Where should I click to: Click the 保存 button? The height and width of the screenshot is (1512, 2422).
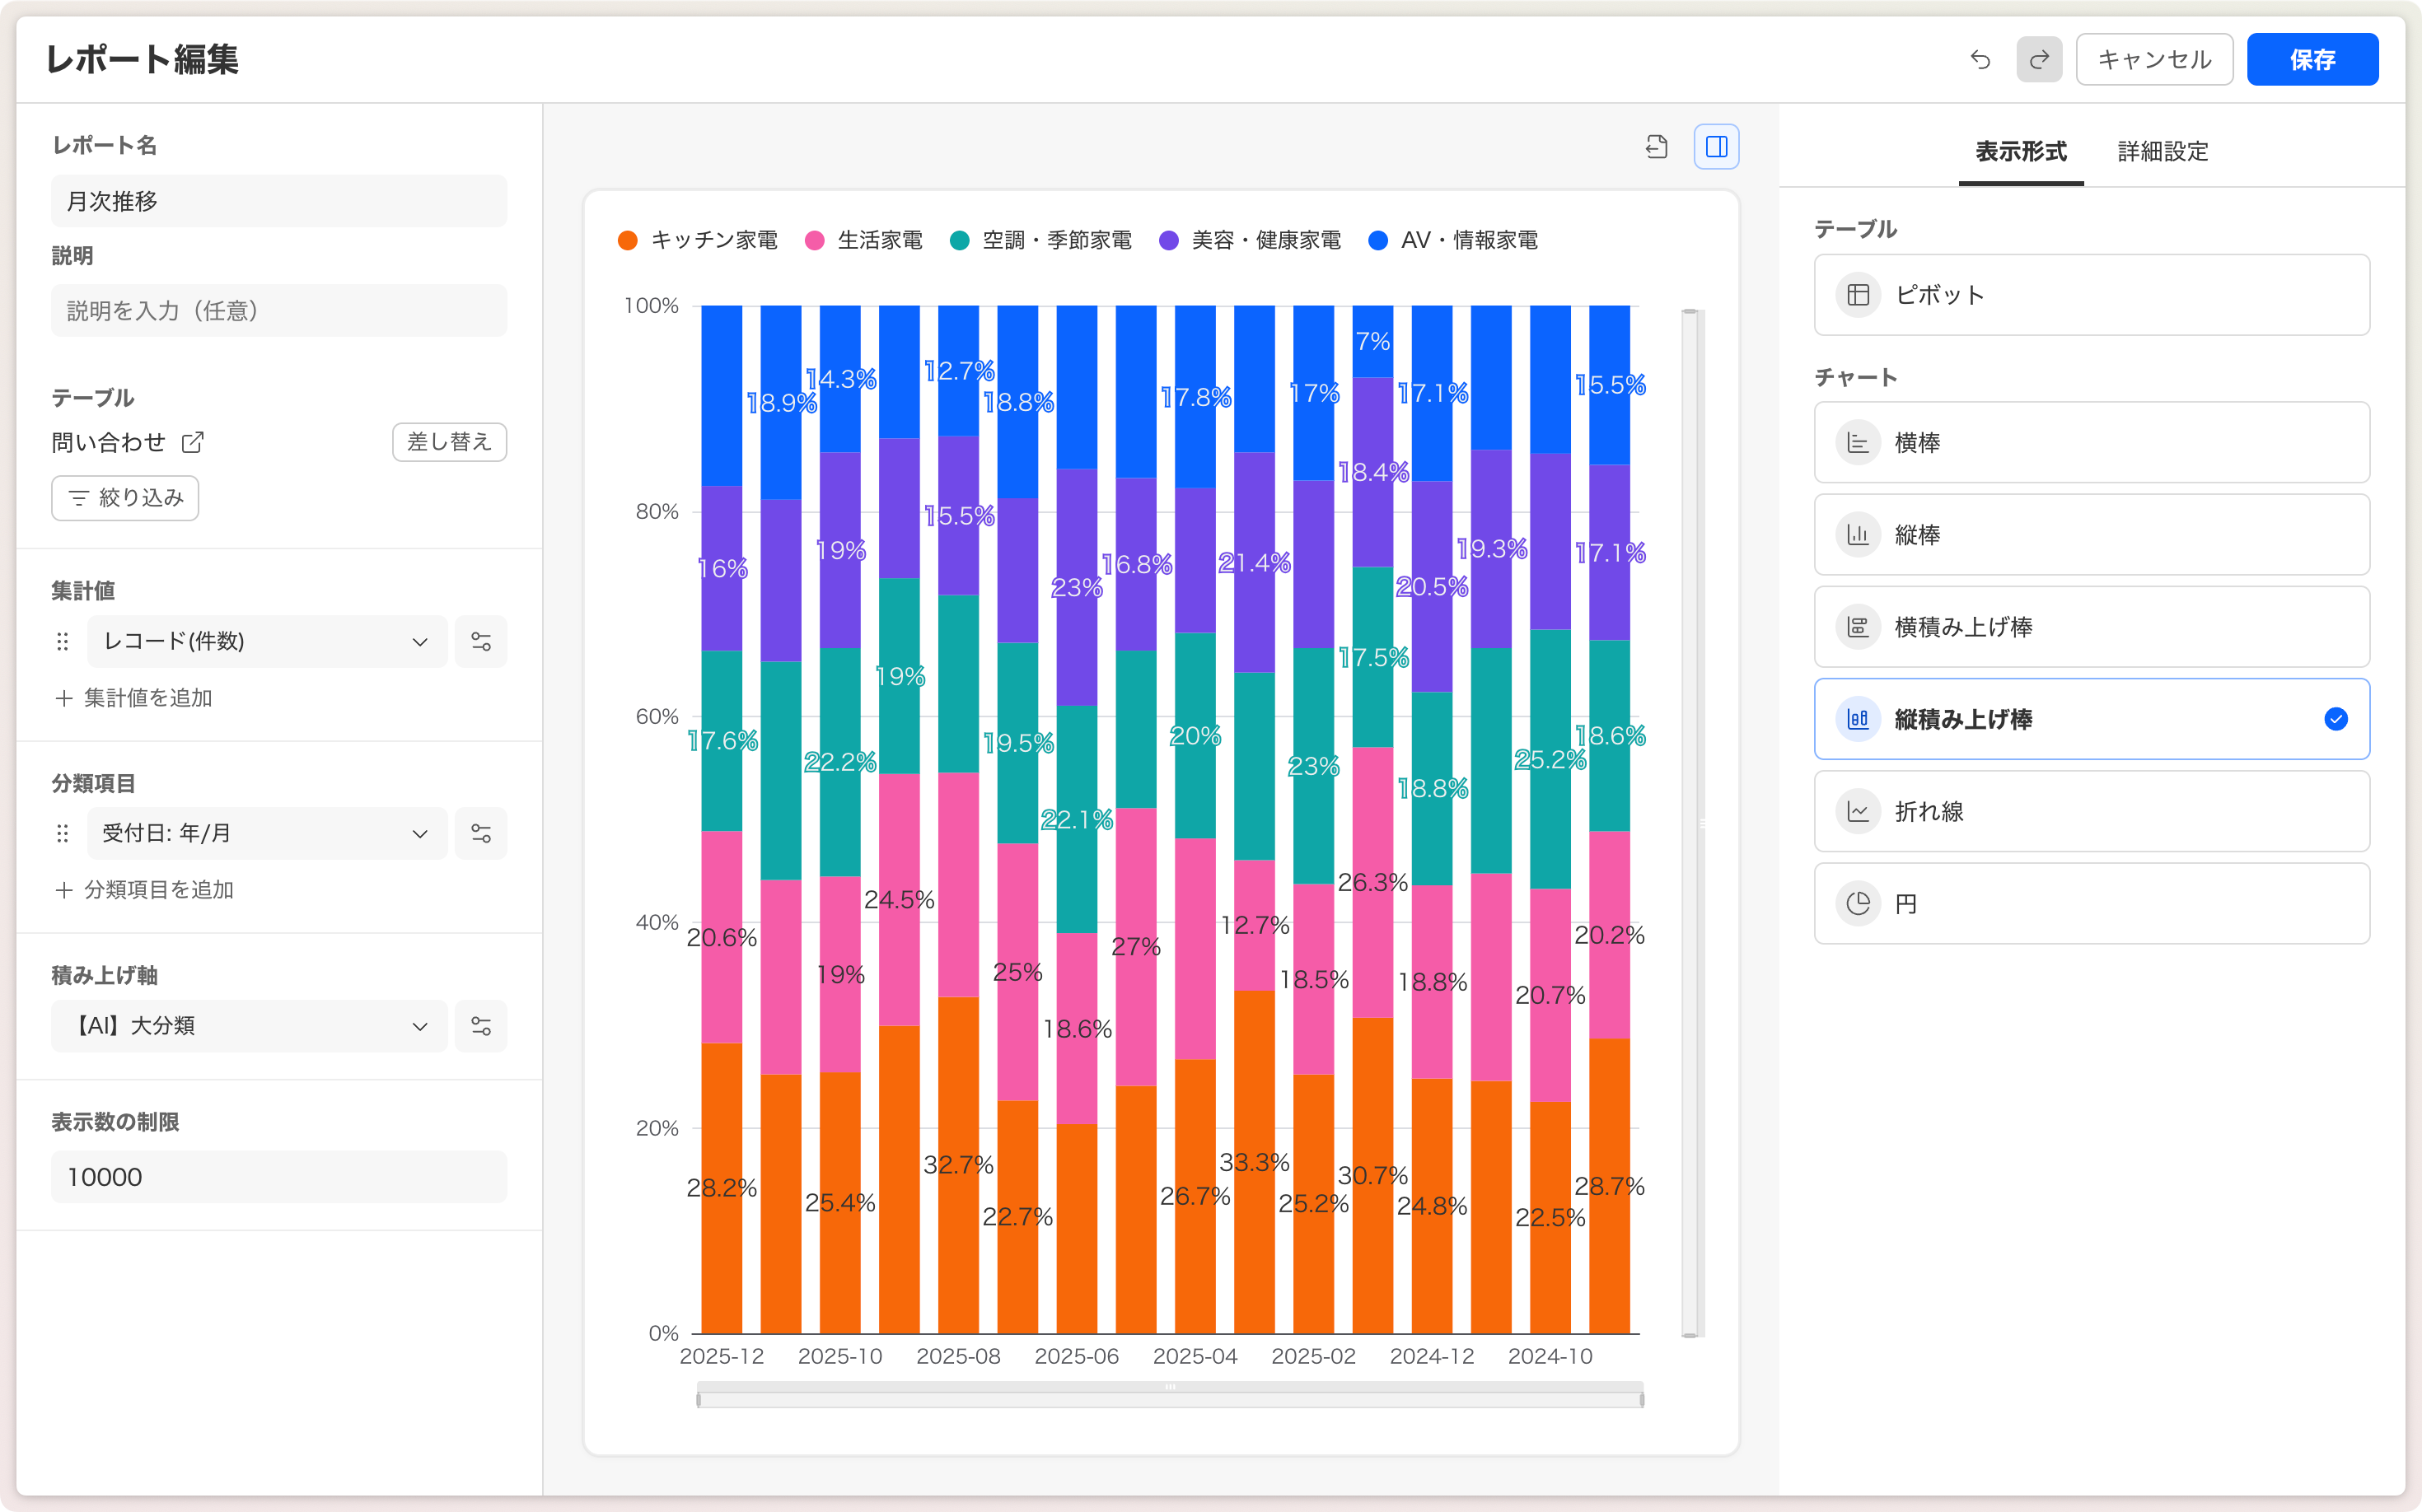pyautogui.click(x=2312, y=60)
